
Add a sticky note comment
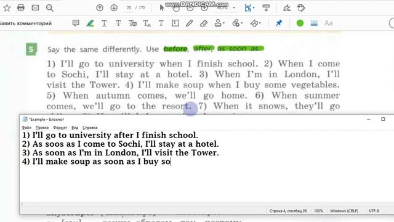pos(76,23)
